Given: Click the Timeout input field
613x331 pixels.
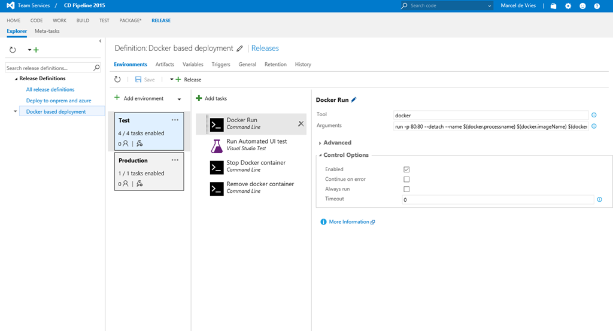Looking at the screenshot, I should tap(497, 199).
